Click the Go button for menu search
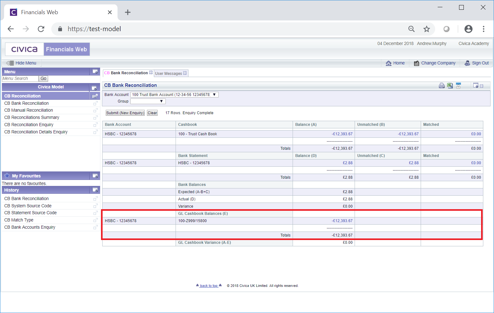The image size is (494, 313). point(43,79)
